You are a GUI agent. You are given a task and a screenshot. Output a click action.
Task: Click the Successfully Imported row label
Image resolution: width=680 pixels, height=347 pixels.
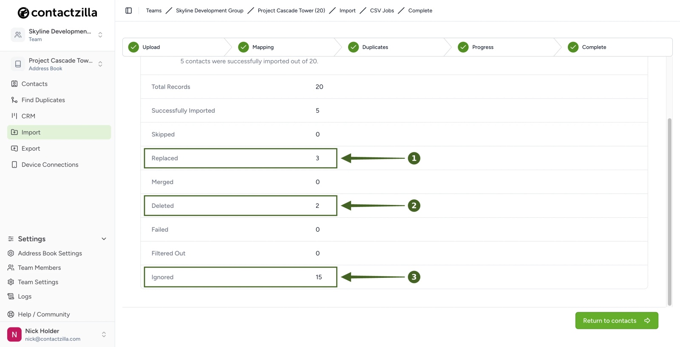point(183,111)
